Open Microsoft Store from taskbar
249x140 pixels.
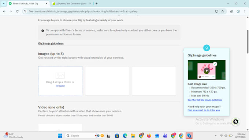coord(117,136)
